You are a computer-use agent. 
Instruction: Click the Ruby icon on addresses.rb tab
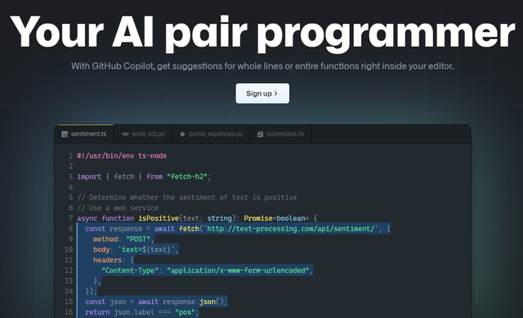click(260, 134)
